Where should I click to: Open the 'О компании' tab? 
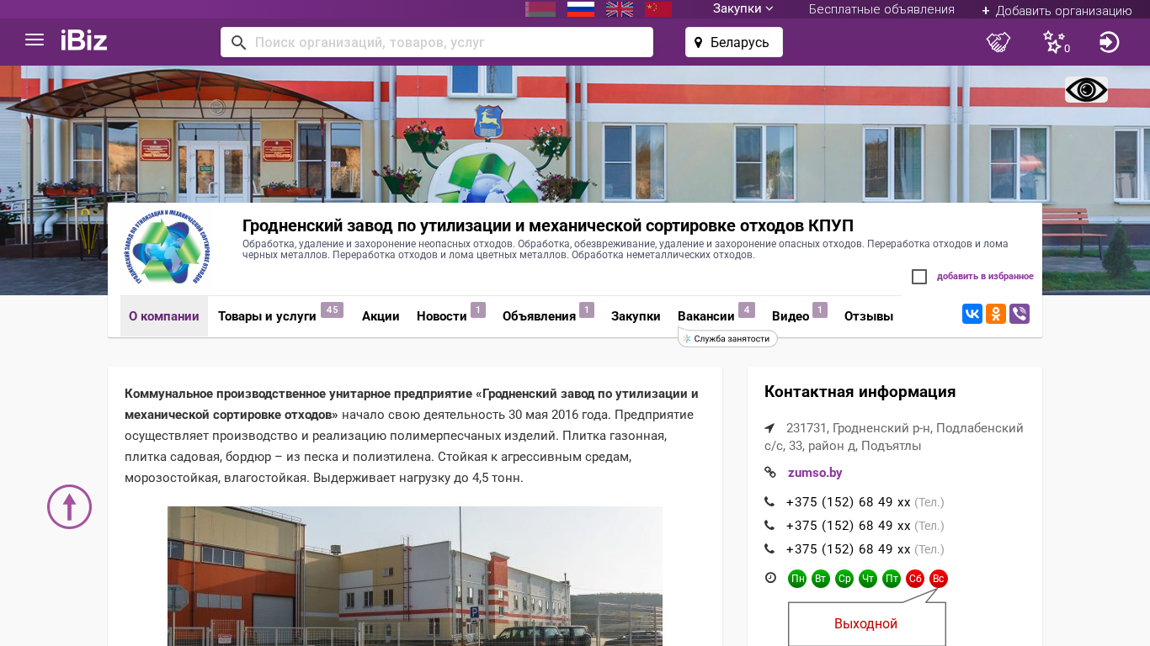click(164, 316)
